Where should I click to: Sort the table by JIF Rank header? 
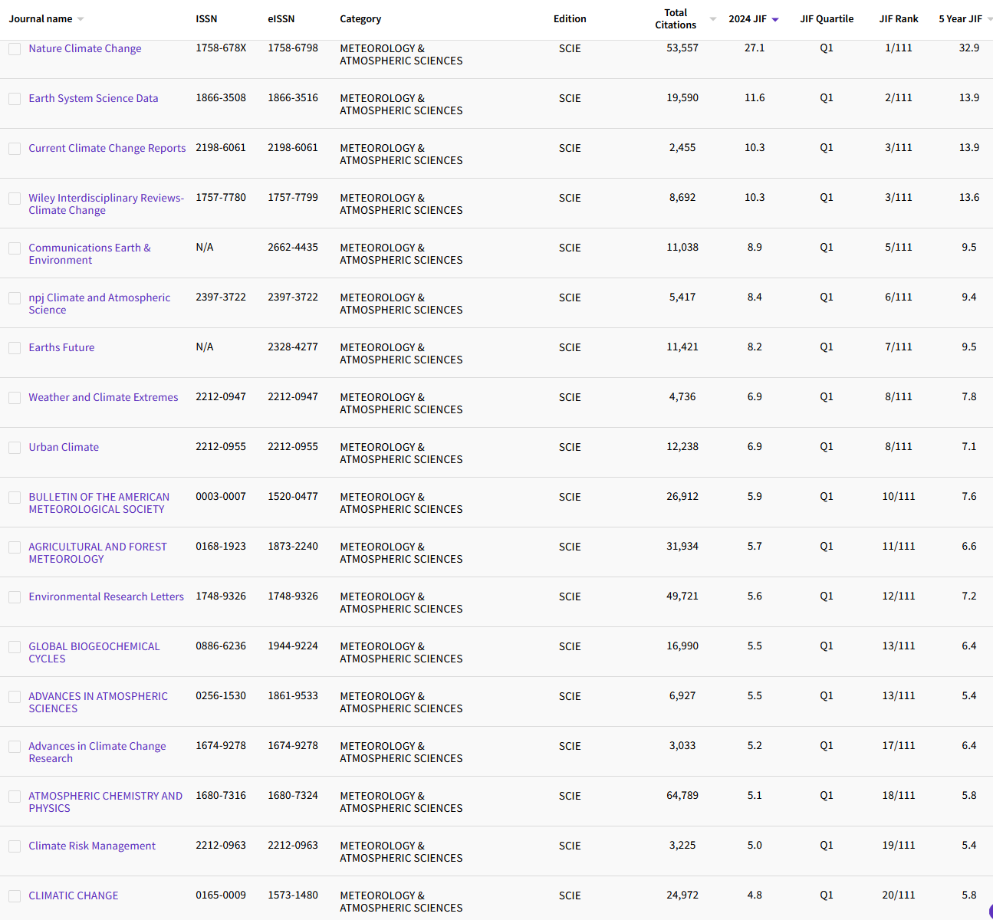click(898, 19)
